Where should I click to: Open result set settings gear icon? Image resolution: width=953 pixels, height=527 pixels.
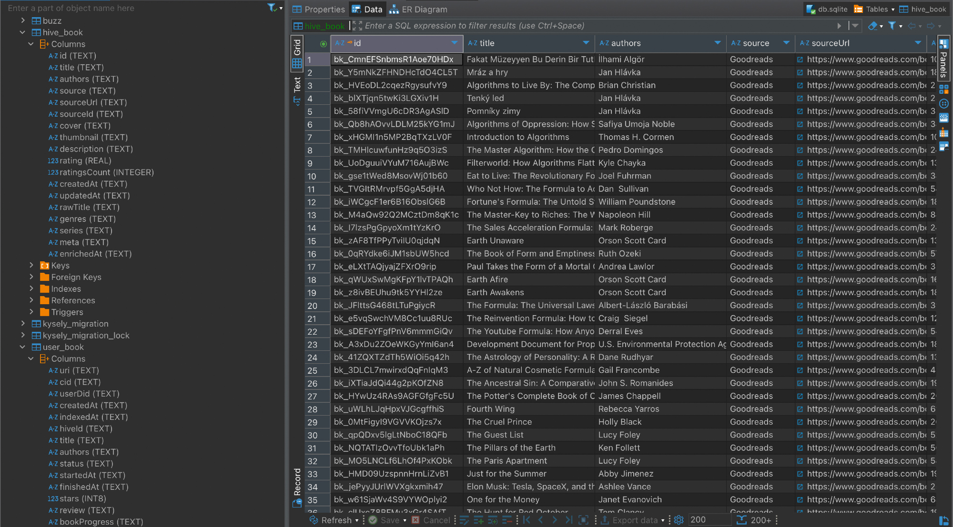pyautogui.click(x=679, y=520)
